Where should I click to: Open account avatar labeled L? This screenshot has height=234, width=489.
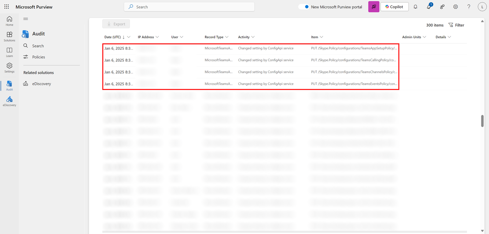[482, 7]
